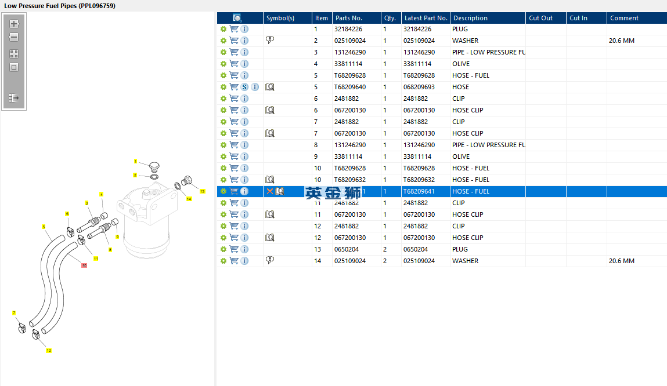Click the single-square icon in the diagram toolbar
This screenshot has height=386, width=667.
(14, 67)
